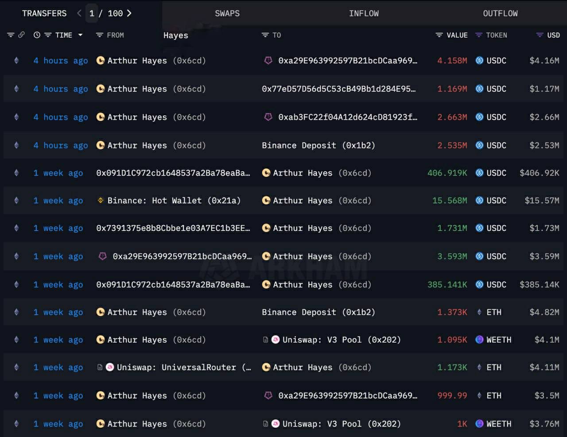Click Arthur Hayes avatar on 406.919K row
The height and width of the screenshot is (437, 567).
[x=266, y=173]
